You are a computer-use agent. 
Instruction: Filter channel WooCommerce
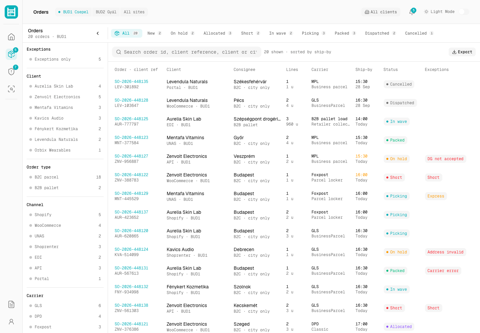click(x=65, y=225)
